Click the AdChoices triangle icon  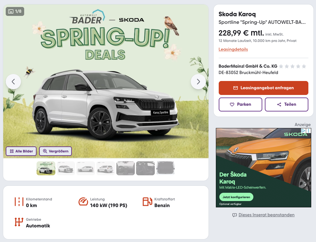point(304,131)
